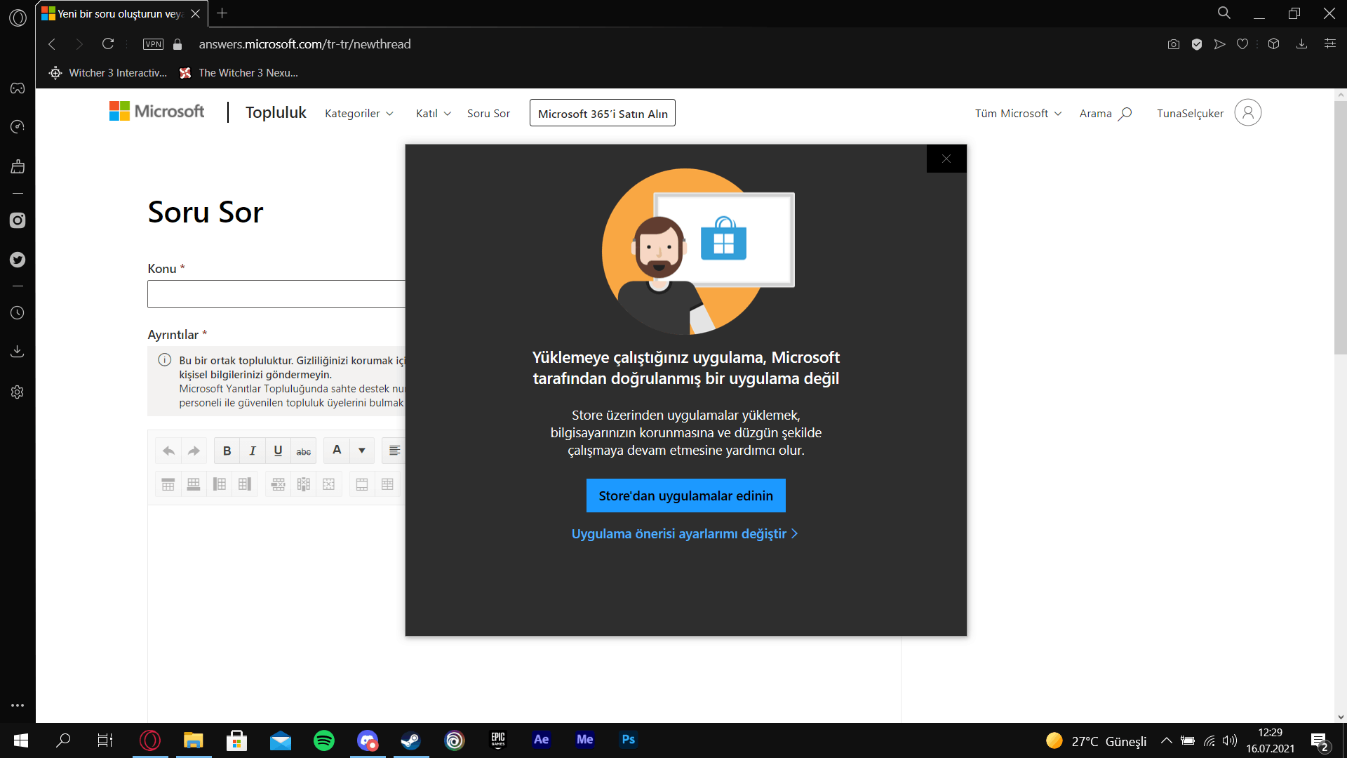Viewport: 1347px width, 758px height.
Task: Click "Store'dan uygulamalar edinin" button
Action: pyautogui.click(x=686, y=496)
